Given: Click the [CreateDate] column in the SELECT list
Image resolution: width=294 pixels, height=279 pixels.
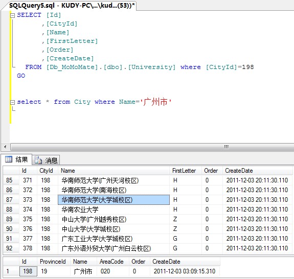Looking at the screenshot, I should click(x=70, y=58).
